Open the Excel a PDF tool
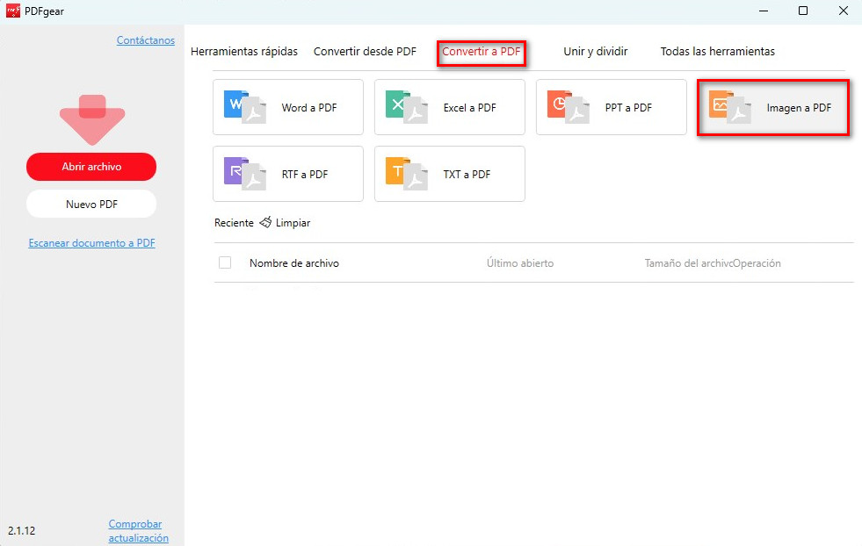 (449, 107)
